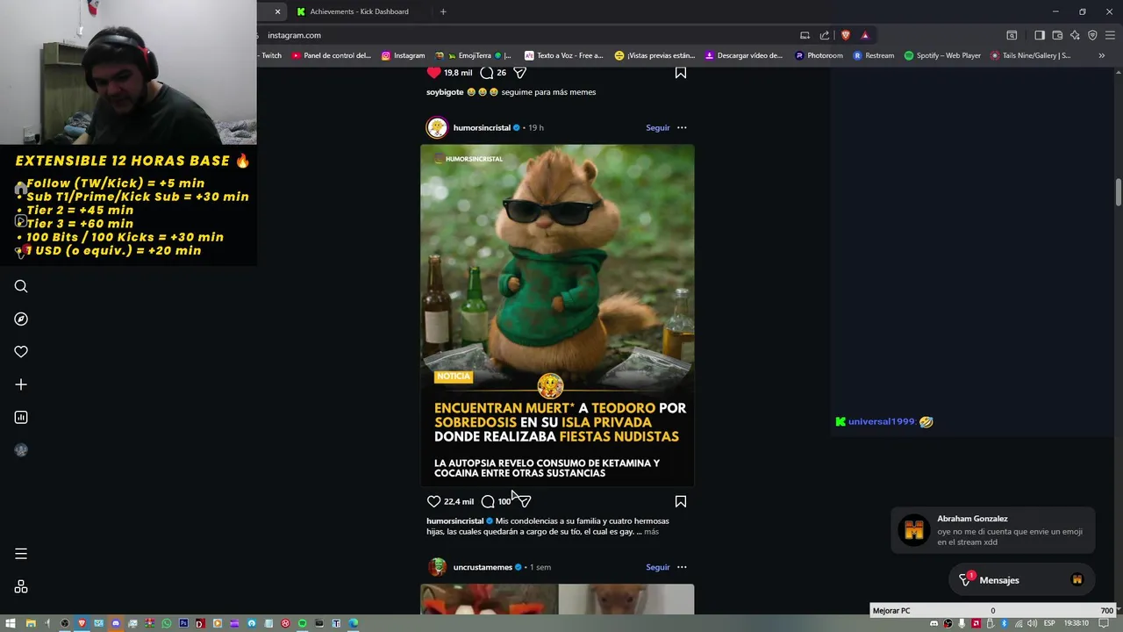Open the browser main menu

pos(1111,35)
